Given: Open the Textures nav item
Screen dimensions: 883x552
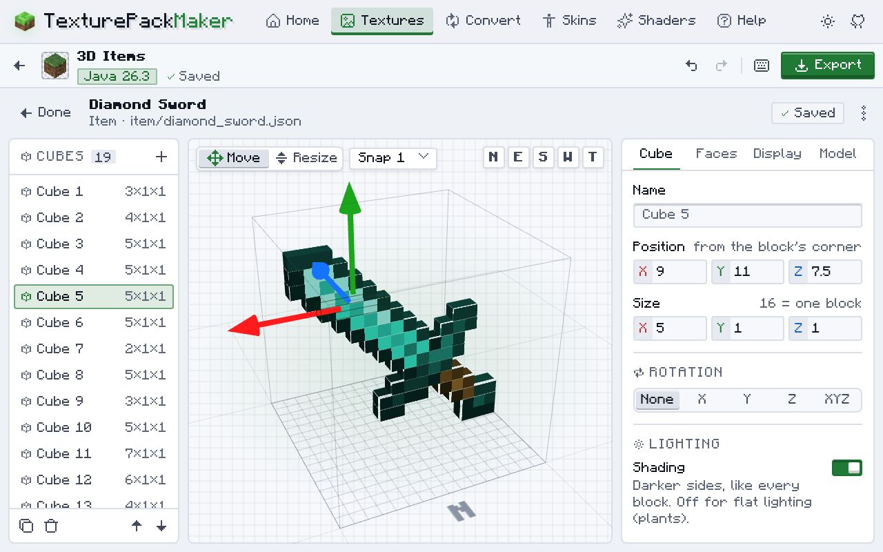Looking at the screenshot, I should [382, 21].
